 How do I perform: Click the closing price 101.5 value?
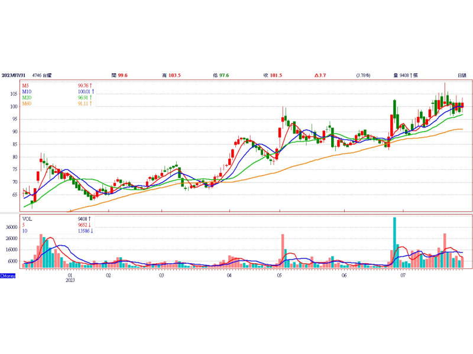(x=276, y=76)
